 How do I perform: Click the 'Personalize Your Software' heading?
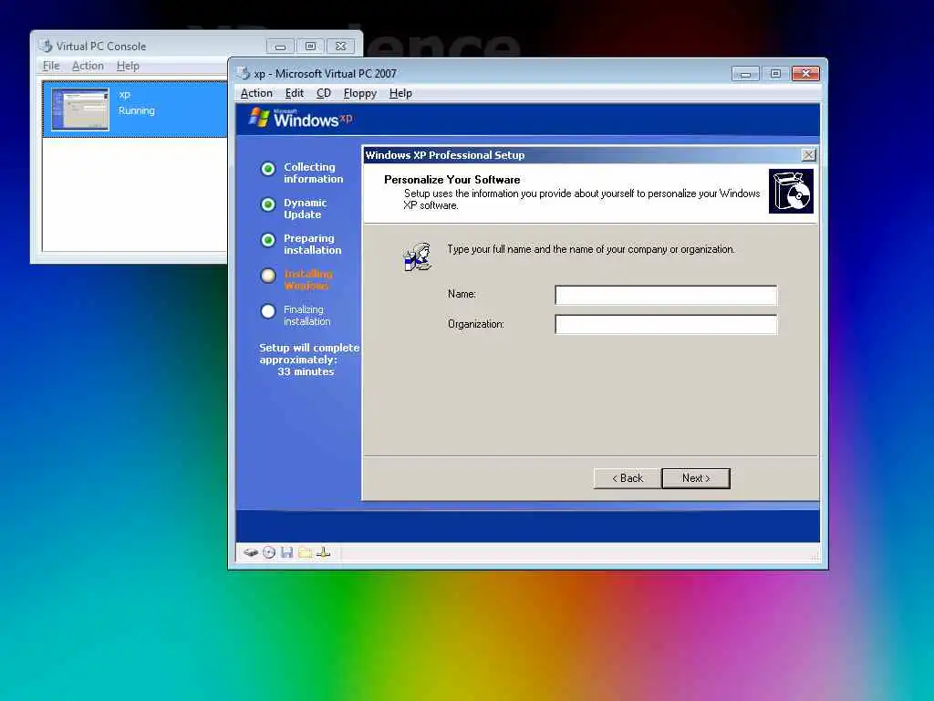(452, 180)
